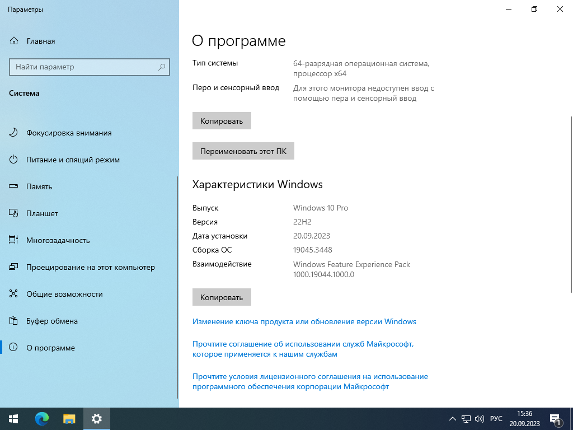Image resolution: width=573 pixels, height=430 pixels.
Task: Click the search magnifier in Найти параметр
Action: (162, 67)
